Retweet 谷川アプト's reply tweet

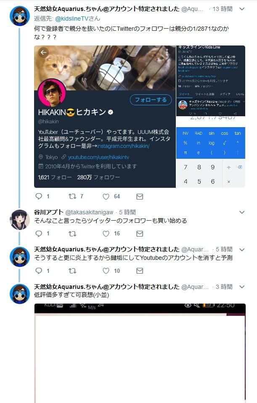coord(72,234)
